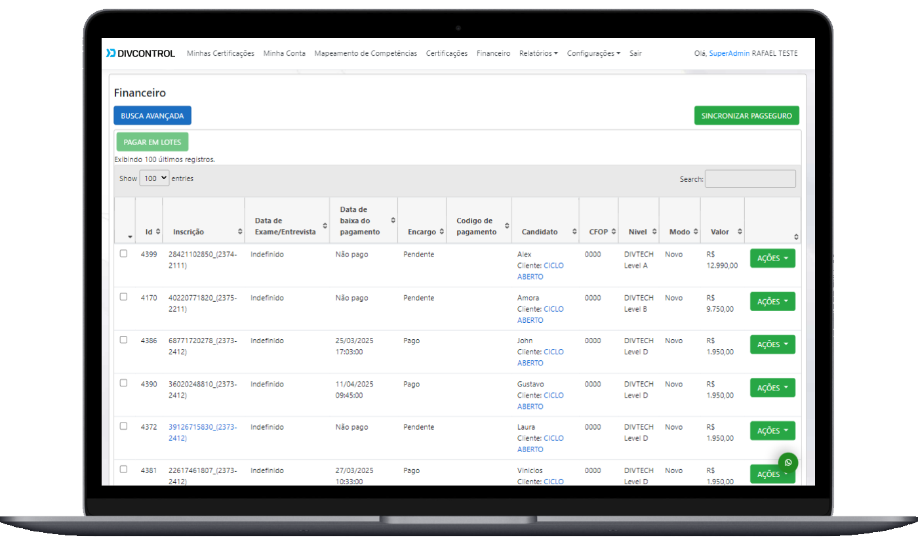Tick the checkbox for record 4386
This screenshot has height=540, width=918.
click(123, 340)
